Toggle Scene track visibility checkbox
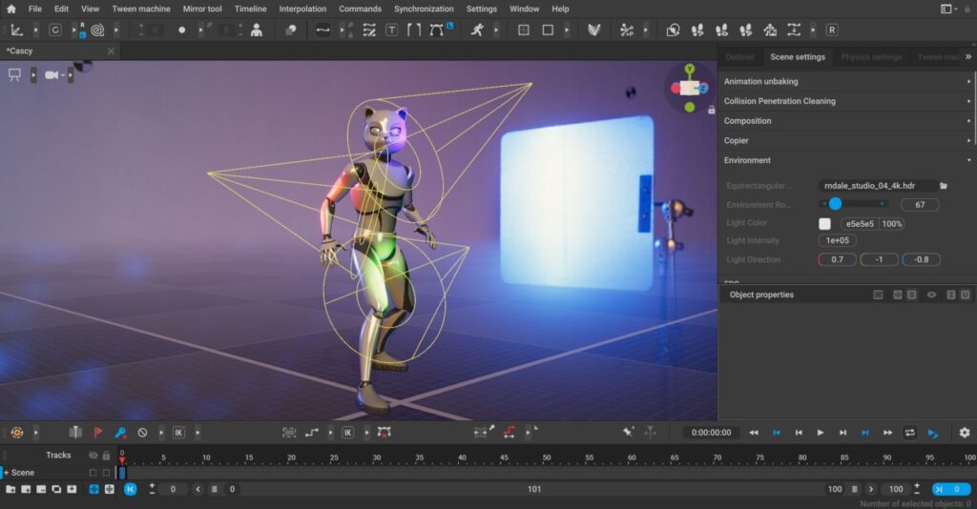Screen dimensions: 977x509 [x=93, y=473]
